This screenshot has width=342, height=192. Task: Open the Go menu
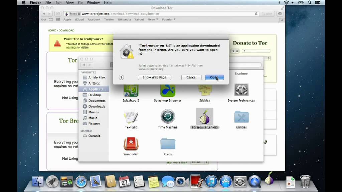coord(80,3)
